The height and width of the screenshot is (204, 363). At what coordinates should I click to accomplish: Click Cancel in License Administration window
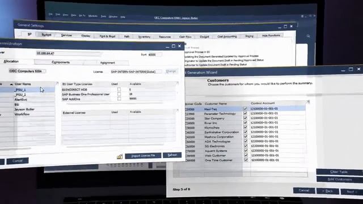(x=18, y=161)
